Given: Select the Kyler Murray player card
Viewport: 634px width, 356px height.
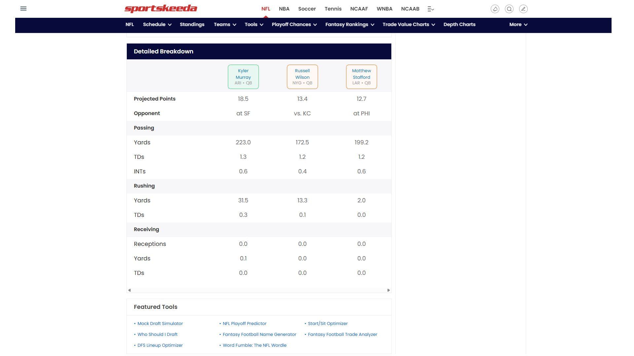Looking at the screenshot, I should [243, 77].
